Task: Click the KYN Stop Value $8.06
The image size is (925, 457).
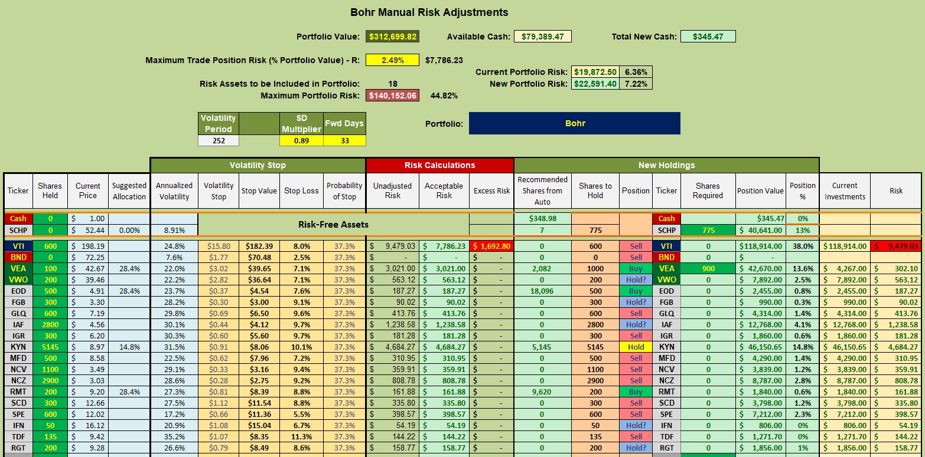Action: [259, 347]
